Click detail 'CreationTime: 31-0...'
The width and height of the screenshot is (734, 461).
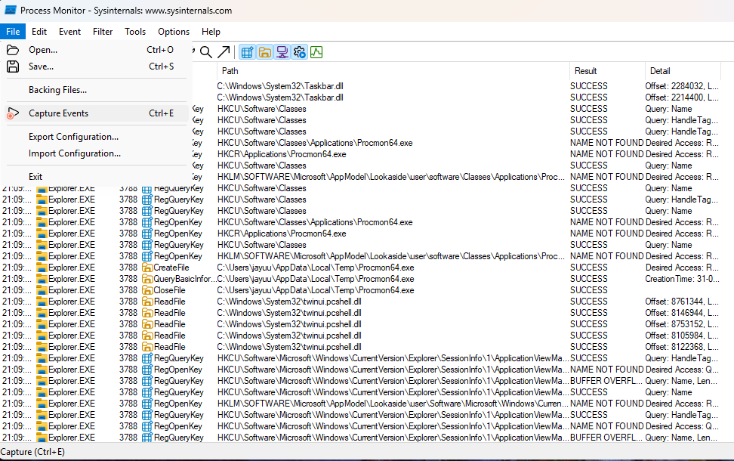683,279
